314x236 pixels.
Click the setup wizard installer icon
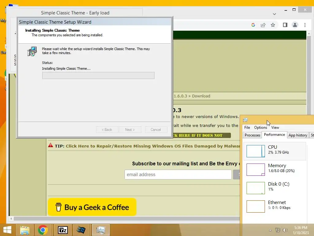coord(32,51)
